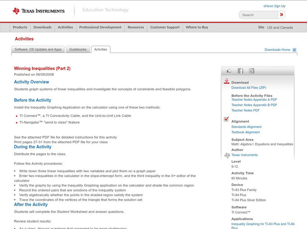307x229 pixels.
Task: Switch to the Guidebooks tab
Action: tap(78, 49)
